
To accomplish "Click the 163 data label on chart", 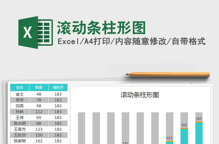I will (199, 119).
